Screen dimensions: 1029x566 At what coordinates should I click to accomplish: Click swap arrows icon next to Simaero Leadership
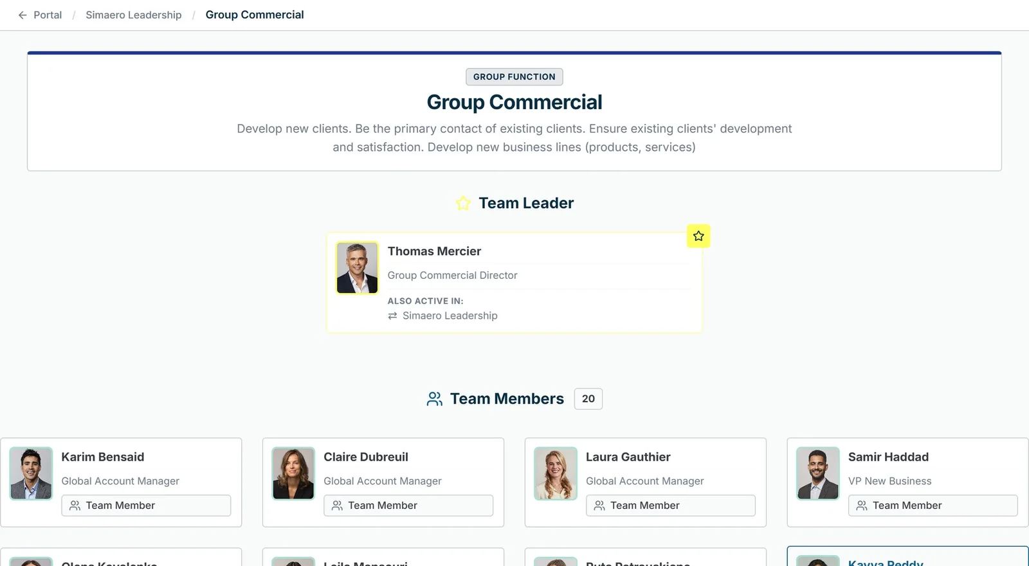pyautogui.click(x=392, y=316)
